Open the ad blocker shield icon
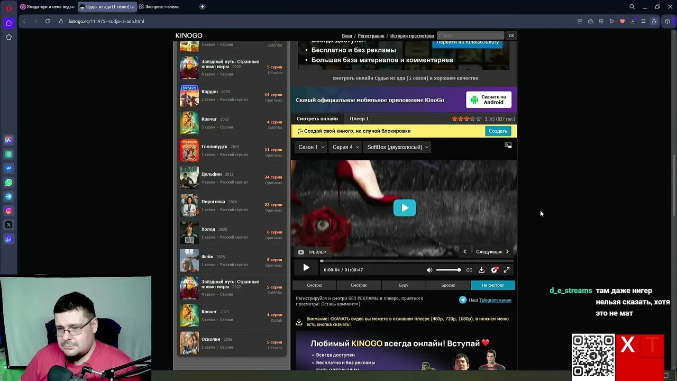 coord(601,21)
